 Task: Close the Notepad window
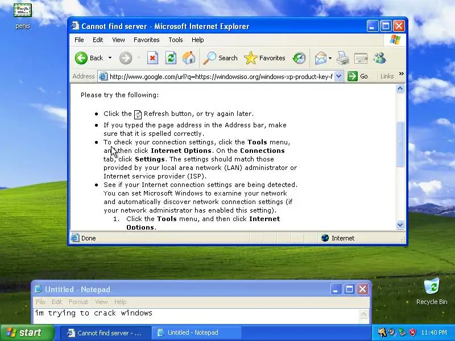(x=363, y=289)
